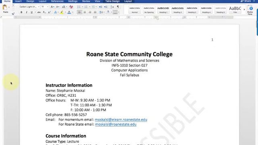Apply the font color A

tap(69, 12)
